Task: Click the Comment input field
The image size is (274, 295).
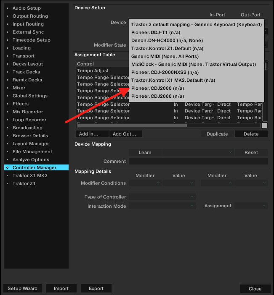Action: point(198,161)
